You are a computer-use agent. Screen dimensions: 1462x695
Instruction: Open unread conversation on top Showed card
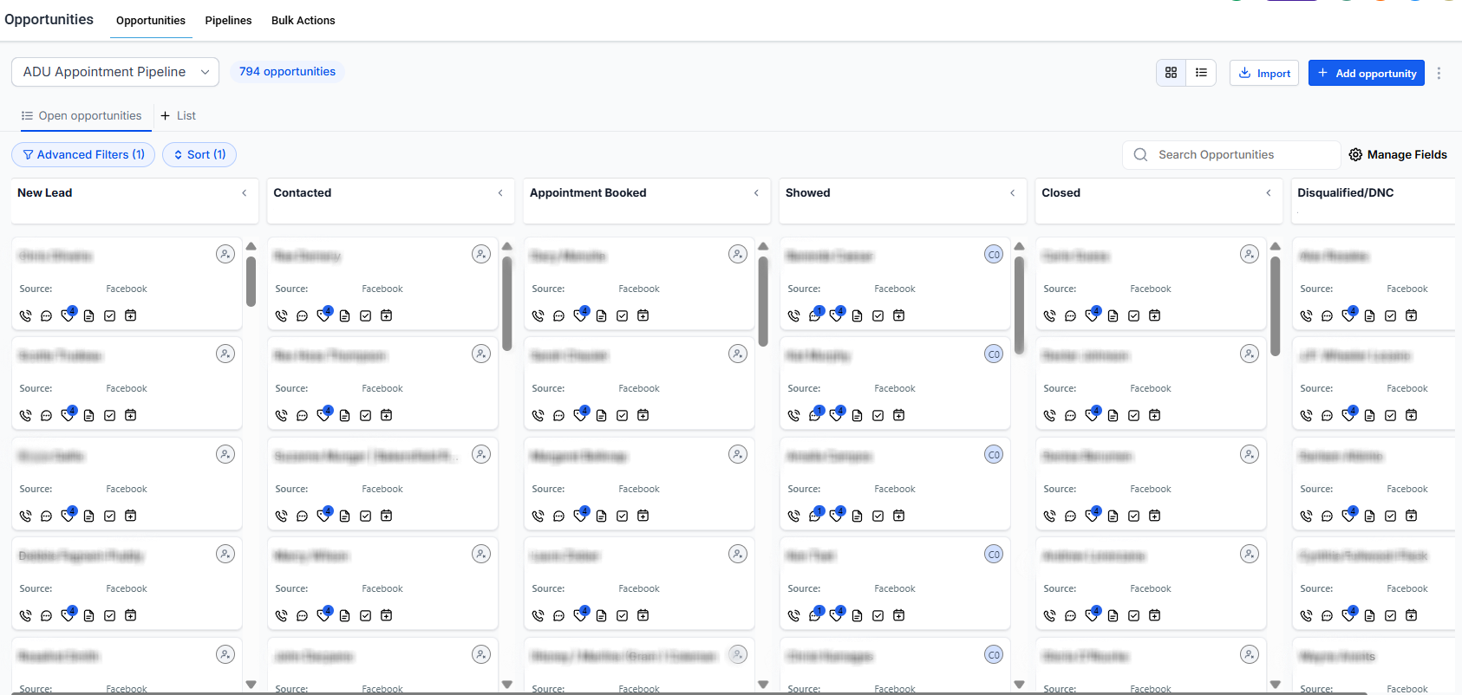point(815,315)
